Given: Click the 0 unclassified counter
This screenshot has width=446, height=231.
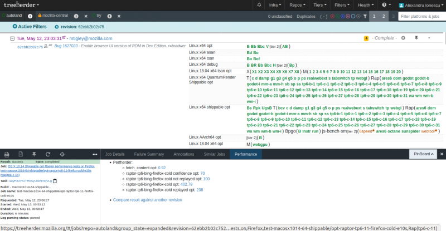Looking at the screenshot, I should point(280,17).
